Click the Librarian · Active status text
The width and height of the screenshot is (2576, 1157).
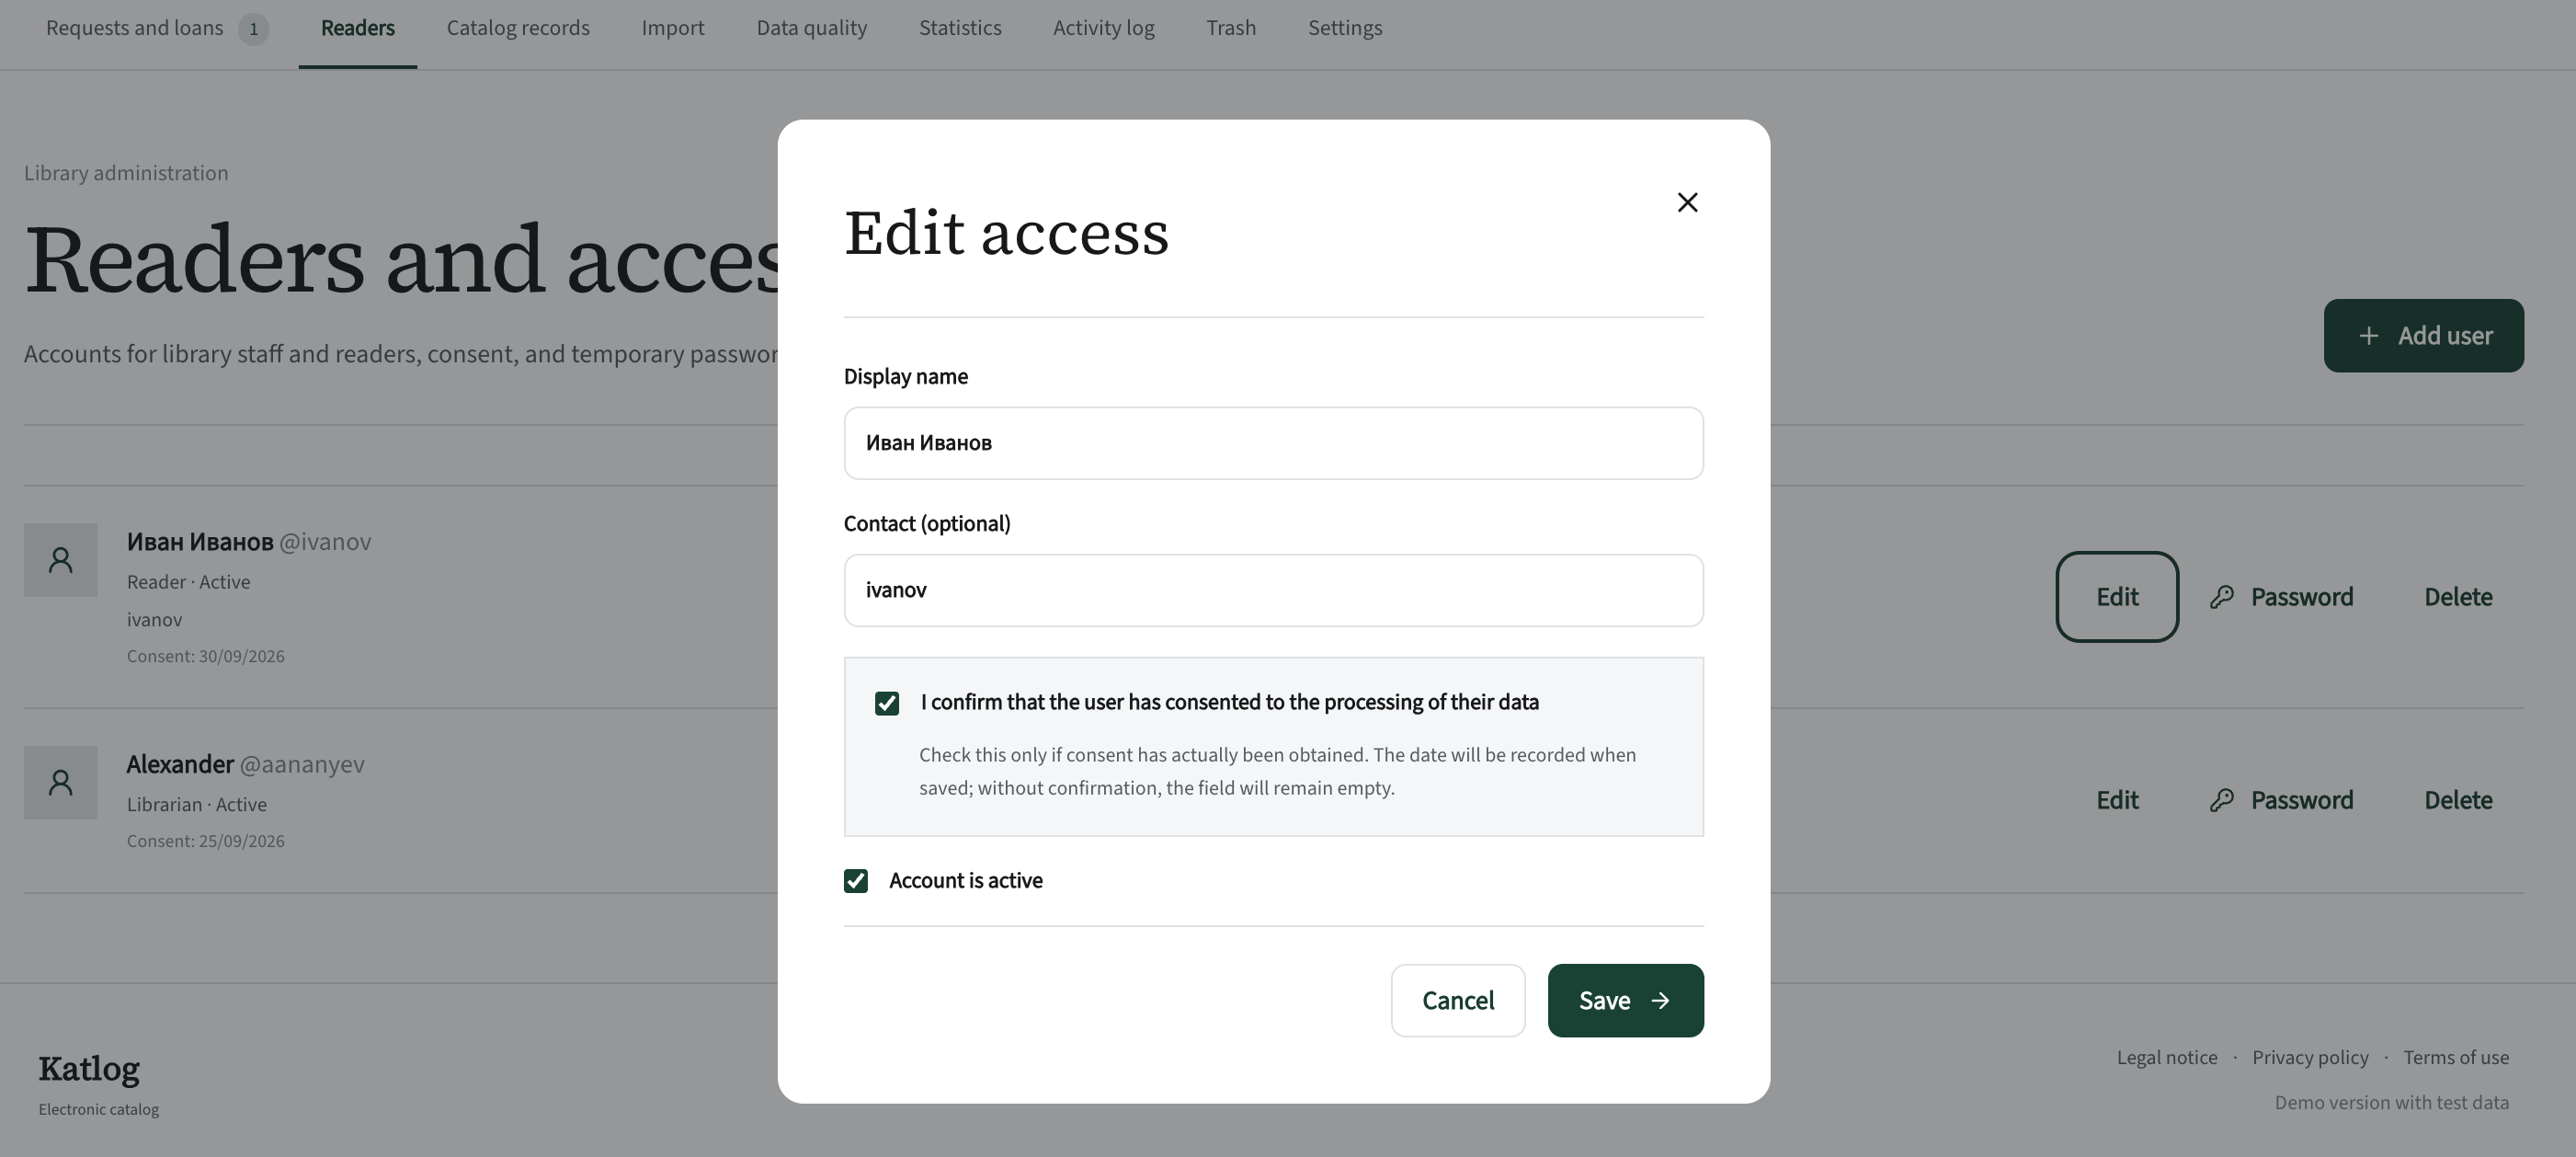tap(197, 805)
